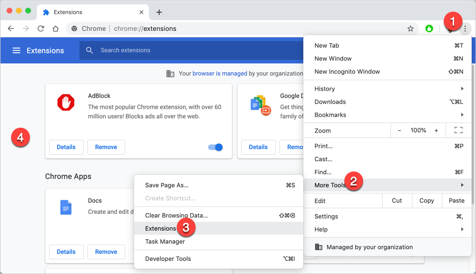Increase zoom with plus button
Viewport: 476px width, 274px height.
(x=436, y=130)
